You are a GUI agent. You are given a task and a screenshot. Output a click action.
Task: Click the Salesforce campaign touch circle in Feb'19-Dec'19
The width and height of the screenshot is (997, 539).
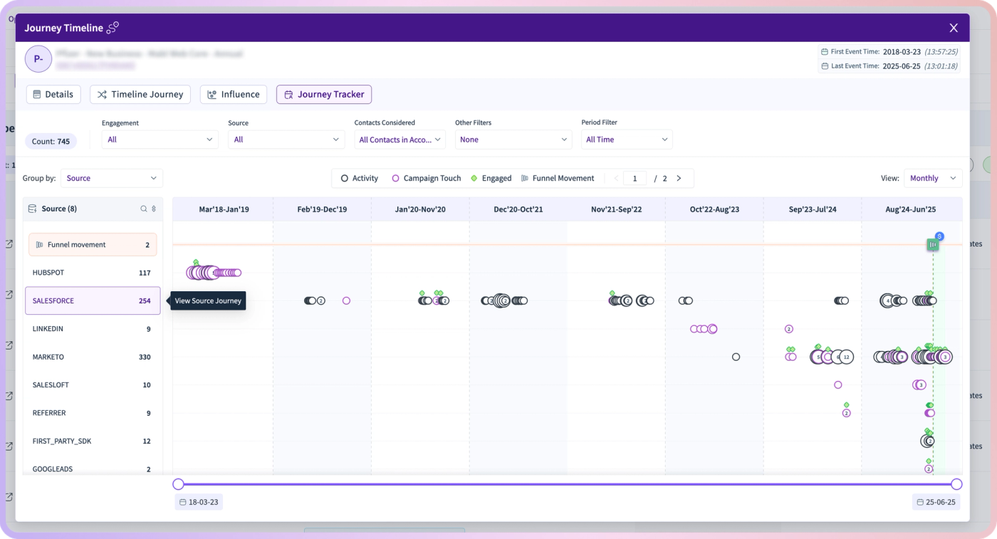346,300
